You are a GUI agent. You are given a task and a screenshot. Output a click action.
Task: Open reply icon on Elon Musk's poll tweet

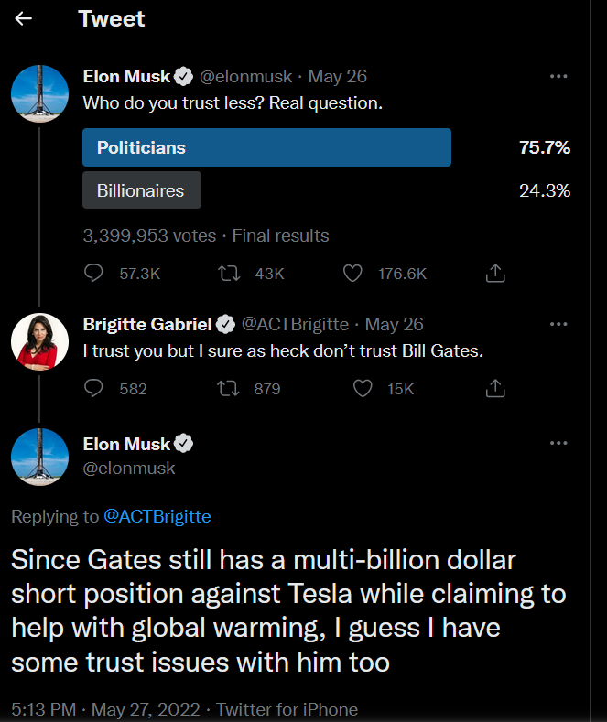tap(93, 273)
